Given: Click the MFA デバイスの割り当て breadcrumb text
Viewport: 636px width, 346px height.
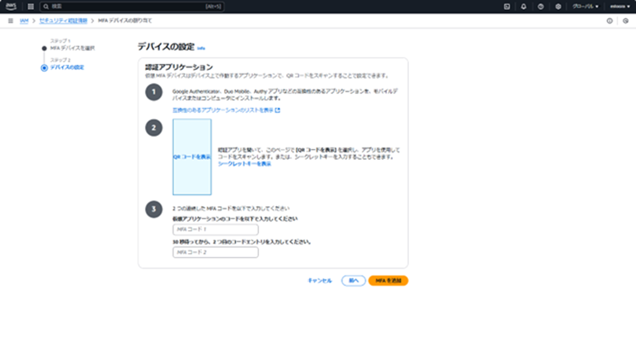Looking at the screenshot, I should pos(125,20).
